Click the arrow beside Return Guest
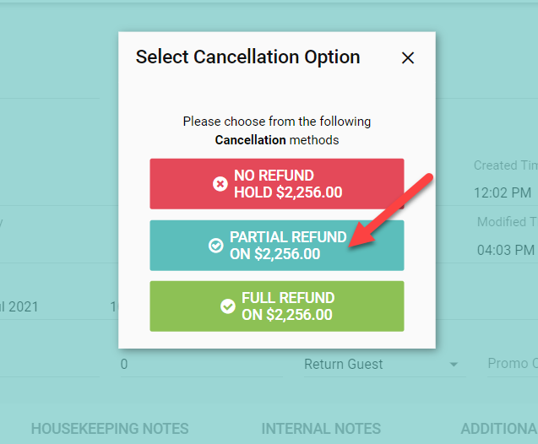 [x=454, y=365]
